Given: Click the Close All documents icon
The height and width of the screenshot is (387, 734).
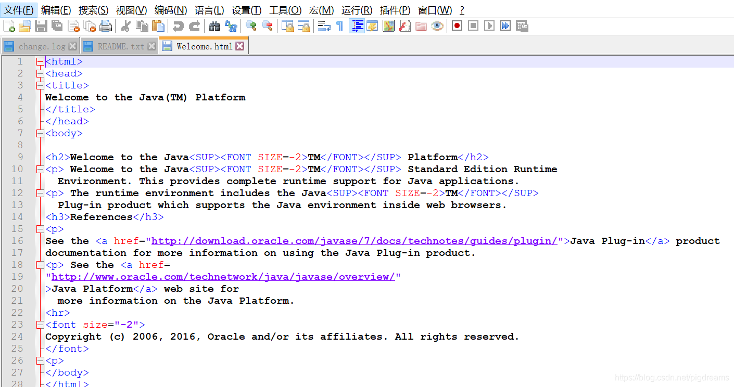Looking at the screenshot, I should click(x=90, y=25).
